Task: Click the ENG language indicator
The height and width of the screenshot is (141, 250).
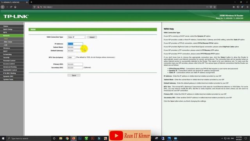Action: tap(232, 138)
